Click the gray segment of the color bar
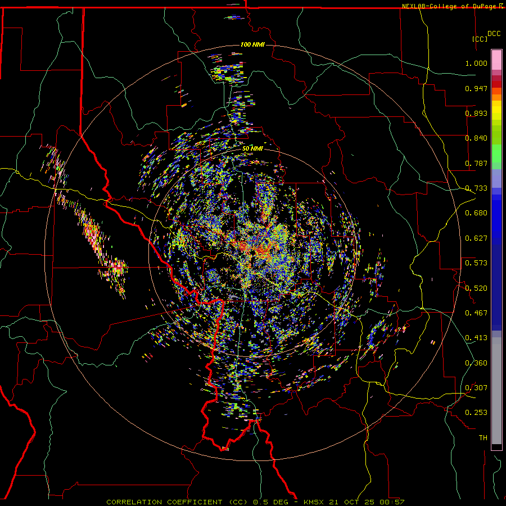Image resolution: width=506 pixels, height=506 pixels. pyautogui.click(x=496, y=391)
